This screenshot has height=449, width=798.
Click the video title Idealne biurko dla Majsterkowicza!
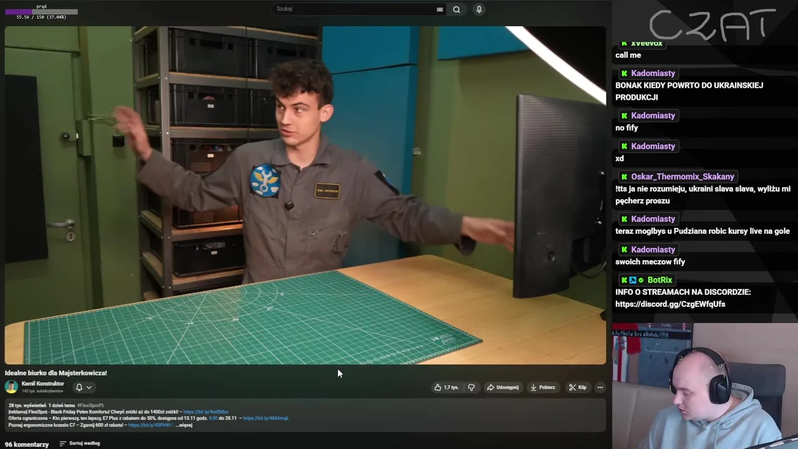[x=56, y=373]
